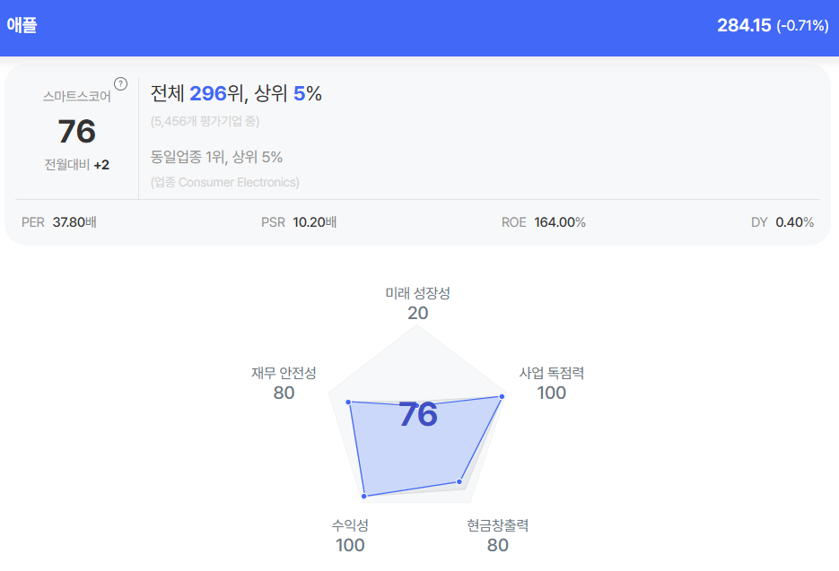The width and height of the screenshot is (839, 571).
Task: Click the 현금창출력 radar axis label
Action: click(497, 525)
